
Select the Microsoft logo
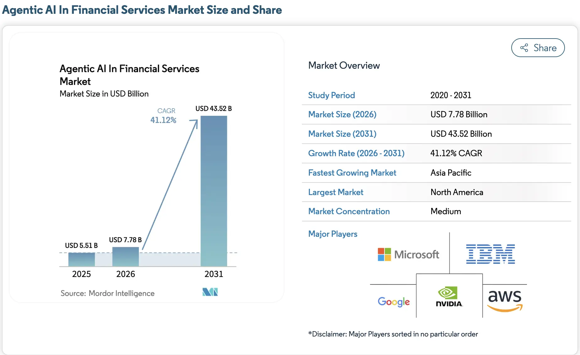pyautogui.click(x=408, y=254)
